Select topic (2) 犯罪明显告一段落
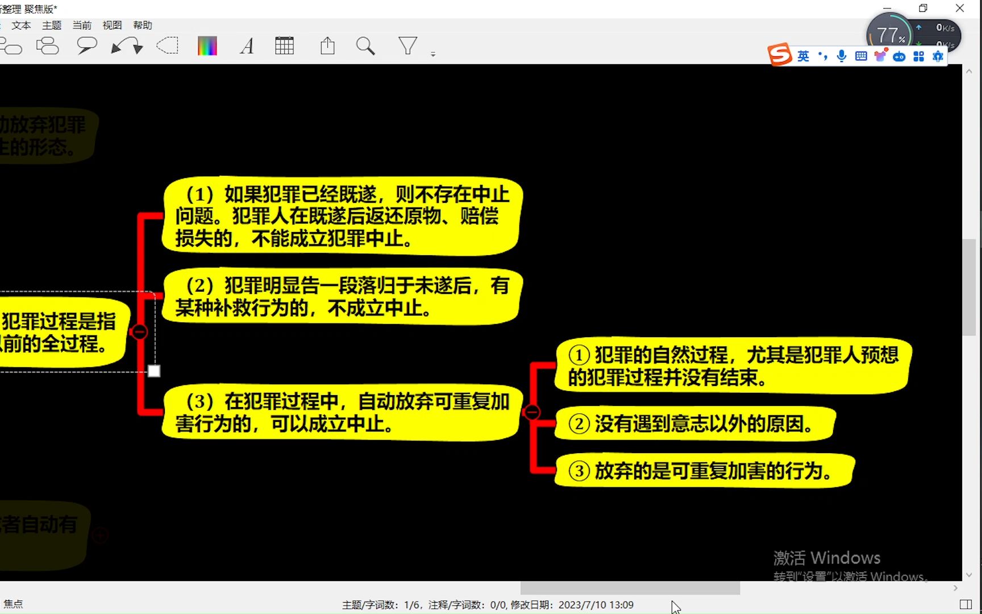The width and height of the screenshot is (982, 614). pyautogui.click(x=342, y=297)
